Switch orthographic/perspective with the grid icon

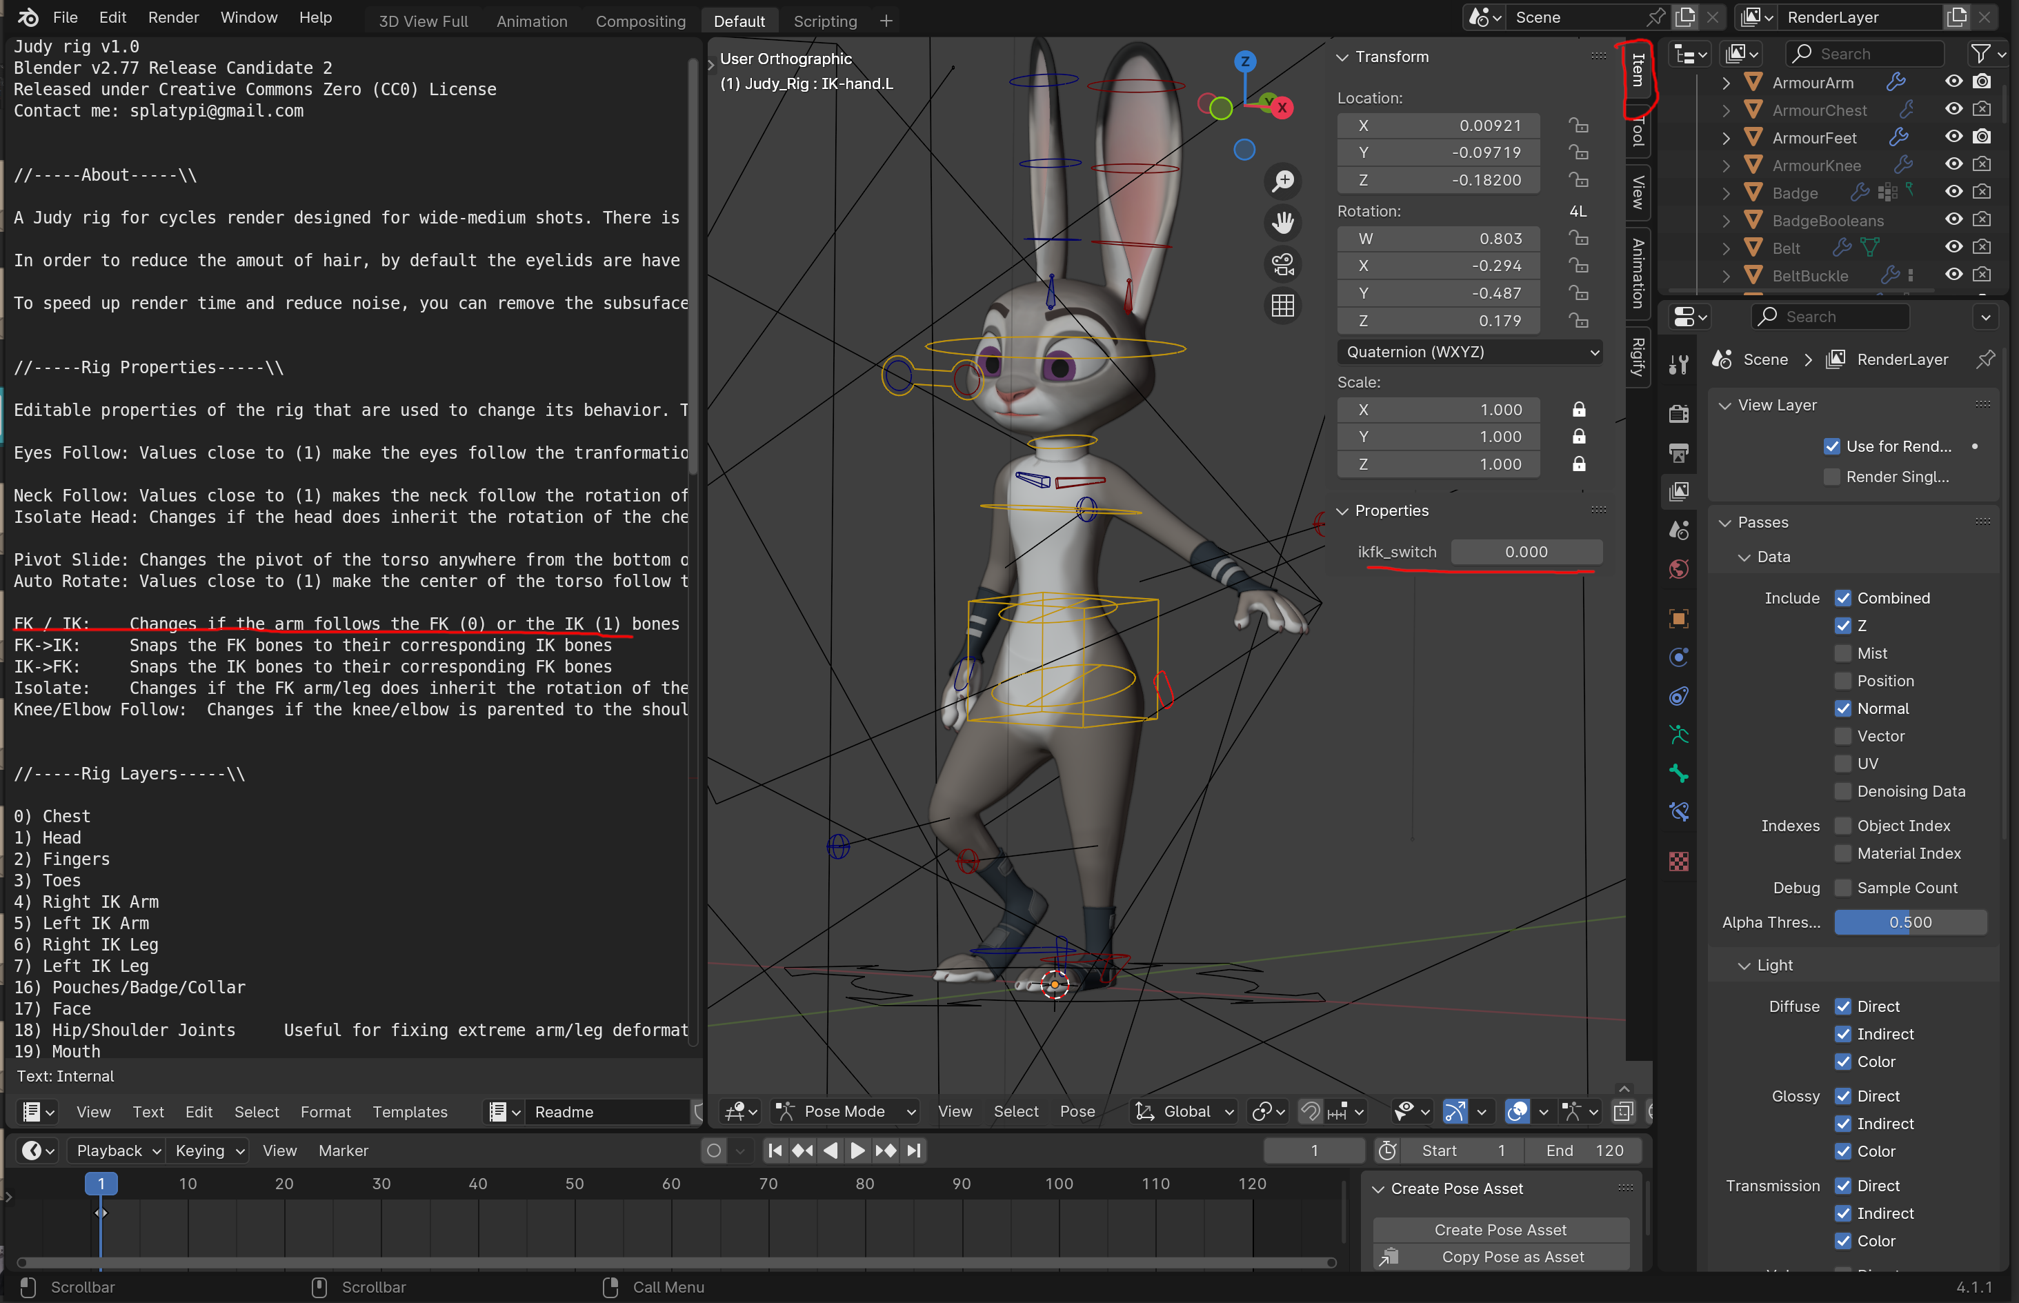coord(1283,306)
